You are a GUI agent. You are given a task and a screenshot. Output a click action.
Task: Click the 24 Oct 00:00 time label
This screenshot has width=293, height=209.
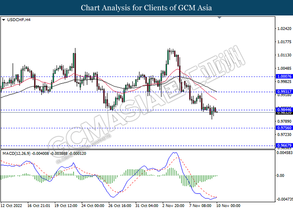pyautogui.click(x=93, y=206)
